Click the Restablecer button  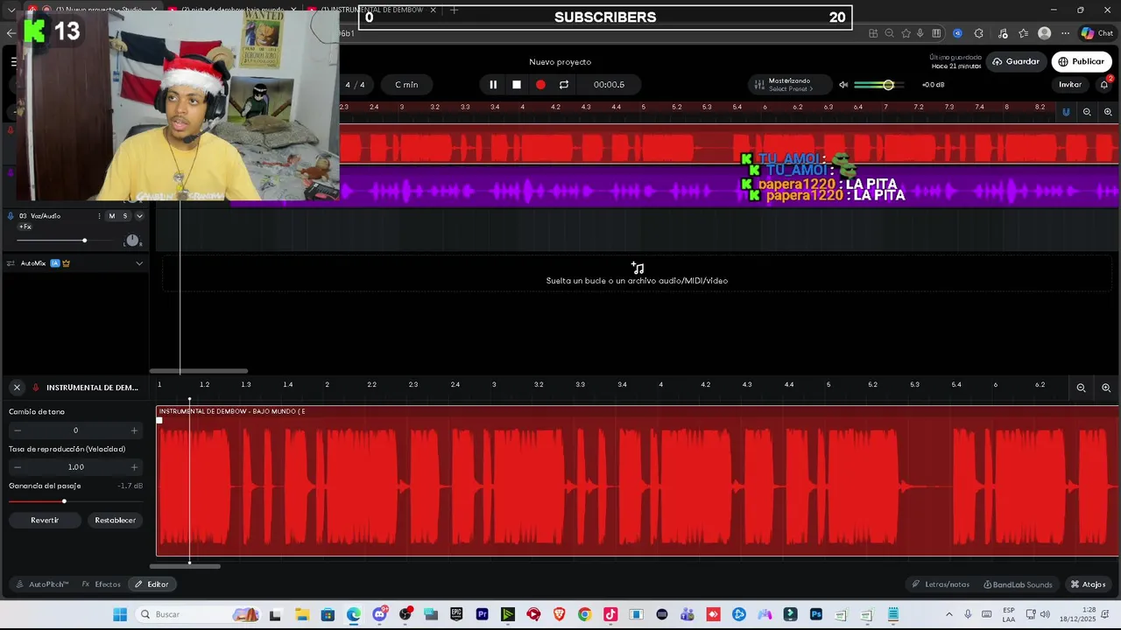click(116, 520)
